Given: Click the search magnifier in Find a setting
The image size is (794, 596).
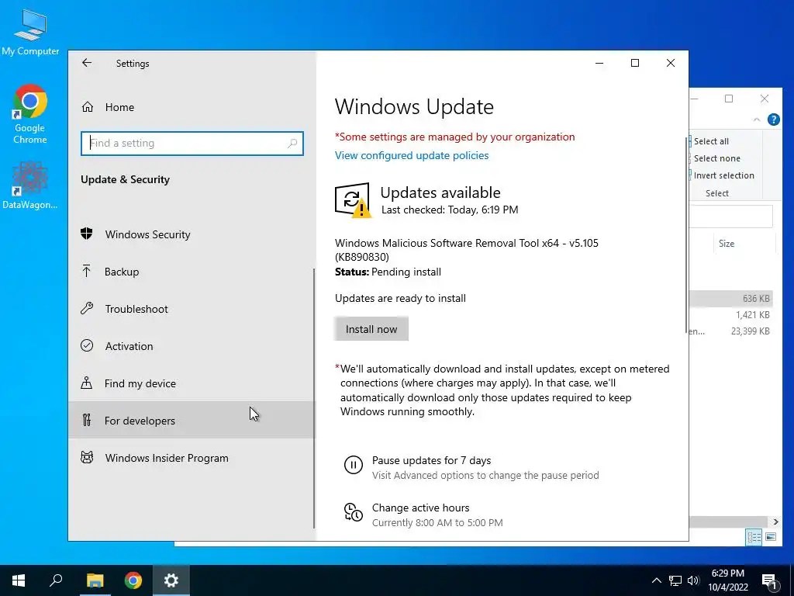Looking at the screenshot, I should pyautogui.click(x=292, y=144).
